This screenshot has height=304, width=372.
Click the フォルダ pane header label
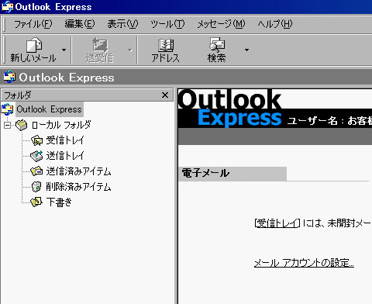pyautogui.click(x=18, y=95)
